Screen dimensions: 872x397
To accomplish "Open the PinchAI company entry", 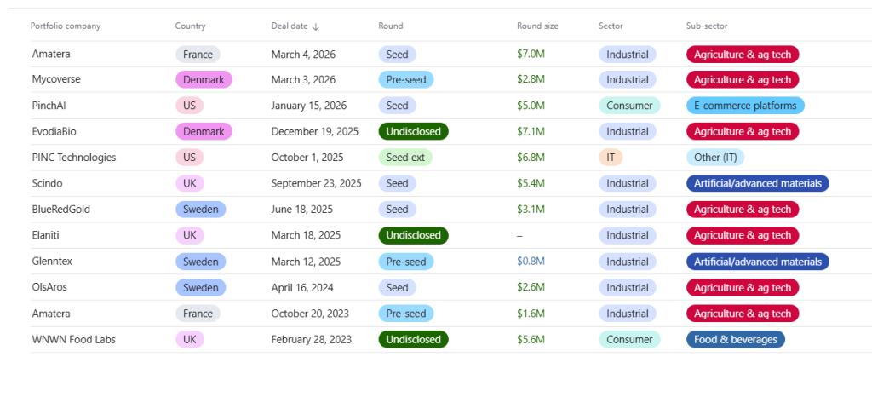I will (50, 106).
